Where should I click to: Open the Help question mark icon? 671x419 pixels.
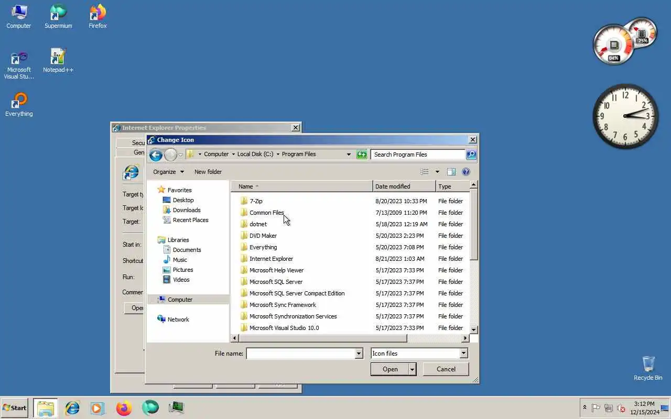pos(466,172)
